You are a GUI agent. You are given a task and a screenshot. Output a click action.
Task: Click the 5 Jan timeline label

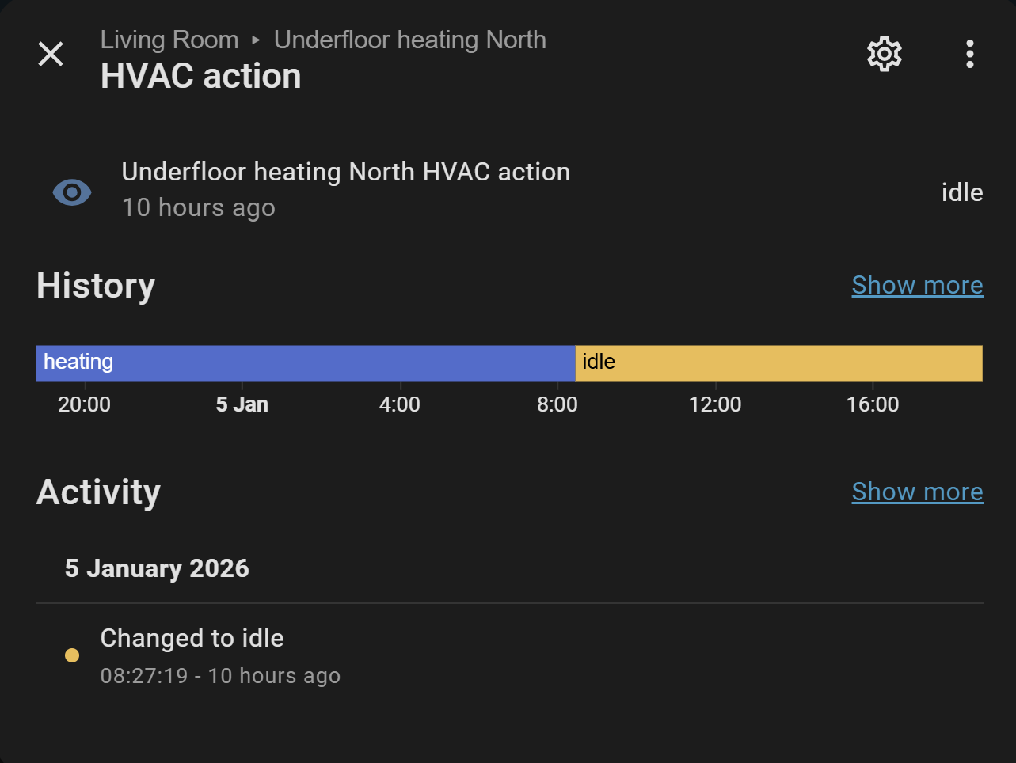coord(242,404)
